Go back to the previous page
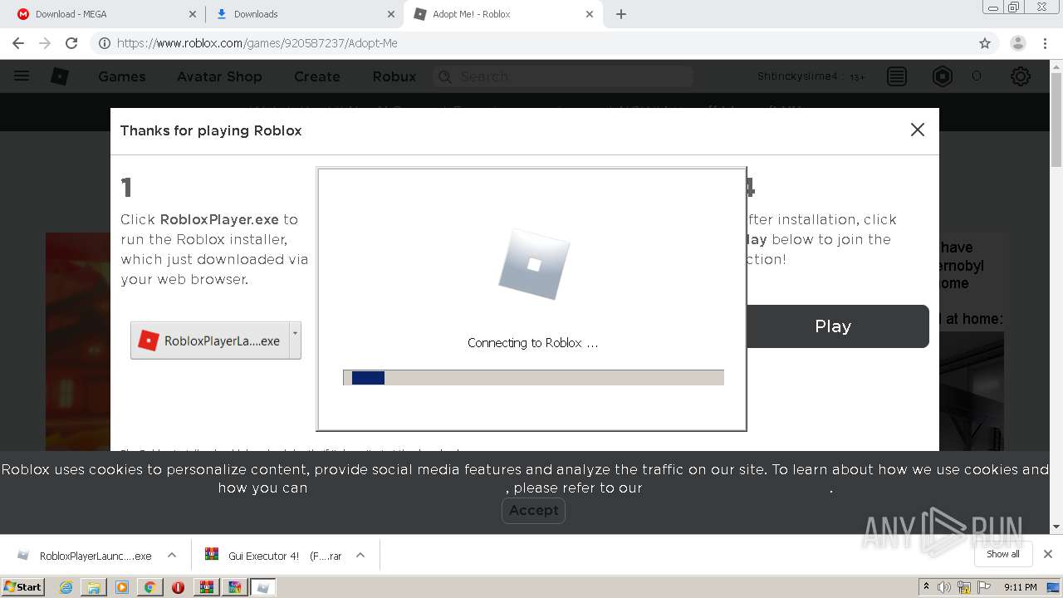This screenshot has width=1063, height=598. (x=18, y=43)
